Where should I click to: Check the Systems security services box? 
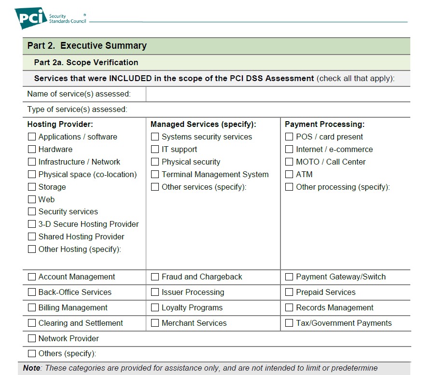point(155,137)
